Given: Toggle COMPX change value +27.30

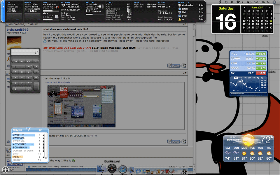Looking at the screenshot, I should pos(261,59).
